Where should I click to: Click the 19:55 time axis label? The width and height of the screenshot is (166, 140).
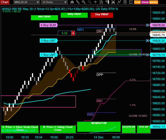(54, 137)
